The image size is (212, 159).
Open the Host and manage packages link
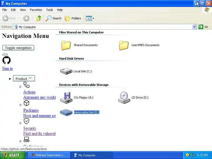pos(39,116)
